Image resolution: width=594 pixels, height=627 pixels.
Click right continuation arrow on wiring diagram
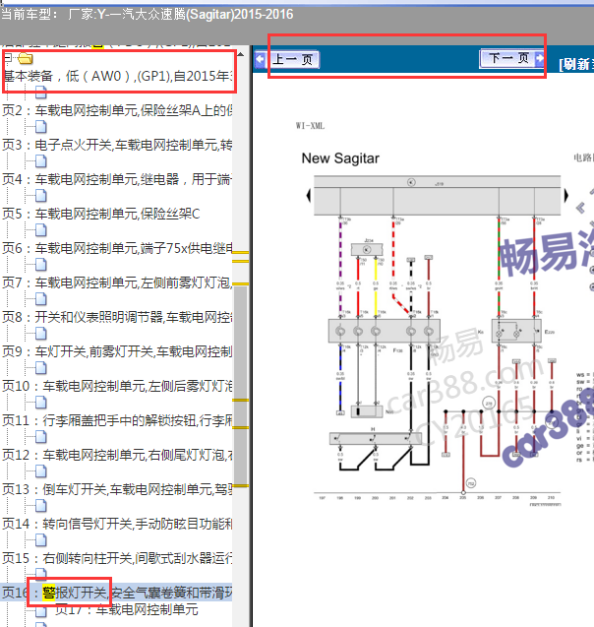[x=566, y=196]
